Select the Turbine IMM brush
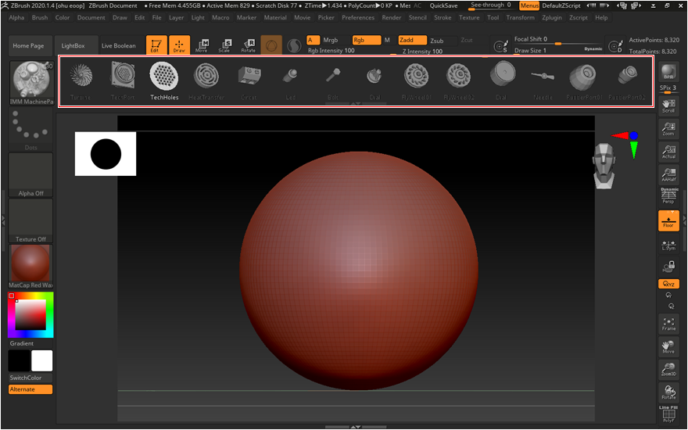The image size is (688, 430). tap(81, 76)
